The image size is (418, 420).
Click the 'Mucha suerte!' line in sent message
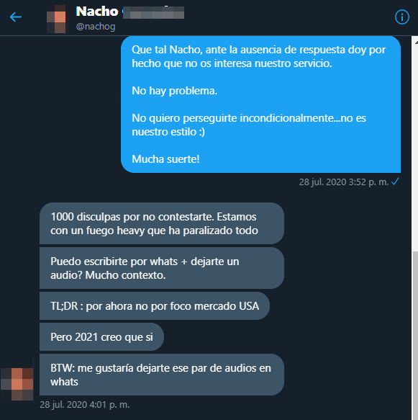165,159
